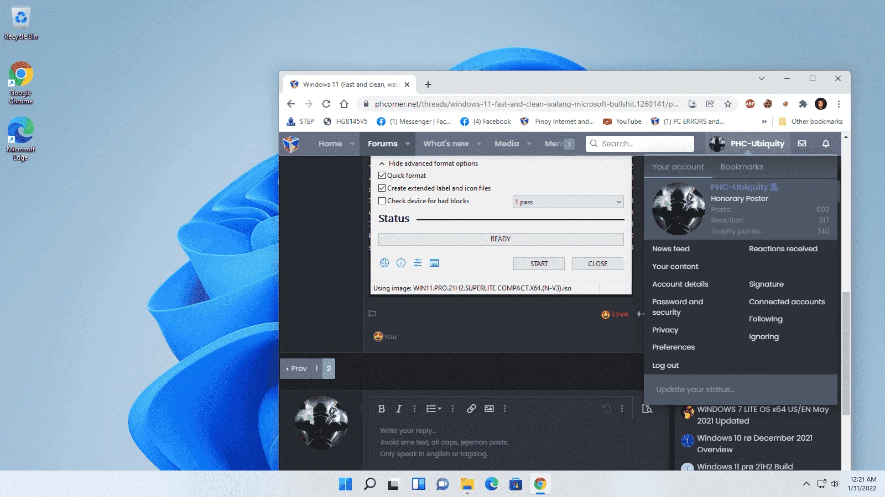Open the Home nav item

tap(330, 144)
